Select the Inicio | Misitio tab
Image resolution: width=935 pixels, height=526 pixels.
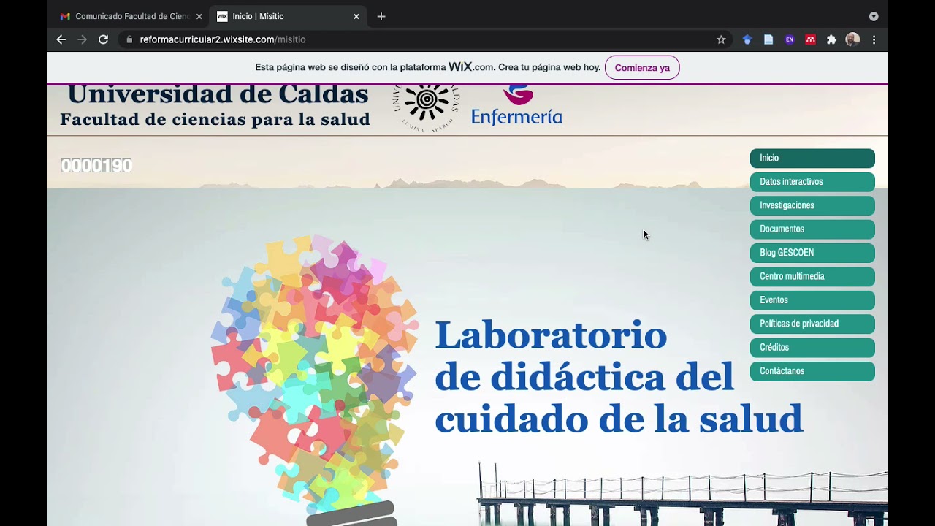tap(288, 16)
